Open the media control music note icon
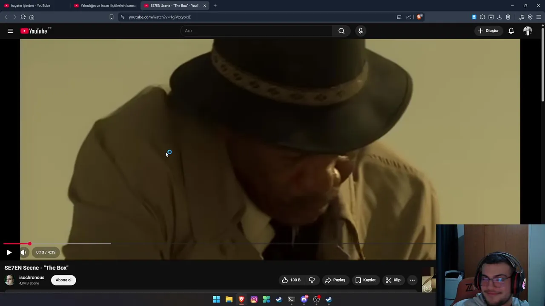This screenshot has height=306, width=545. 522,17
